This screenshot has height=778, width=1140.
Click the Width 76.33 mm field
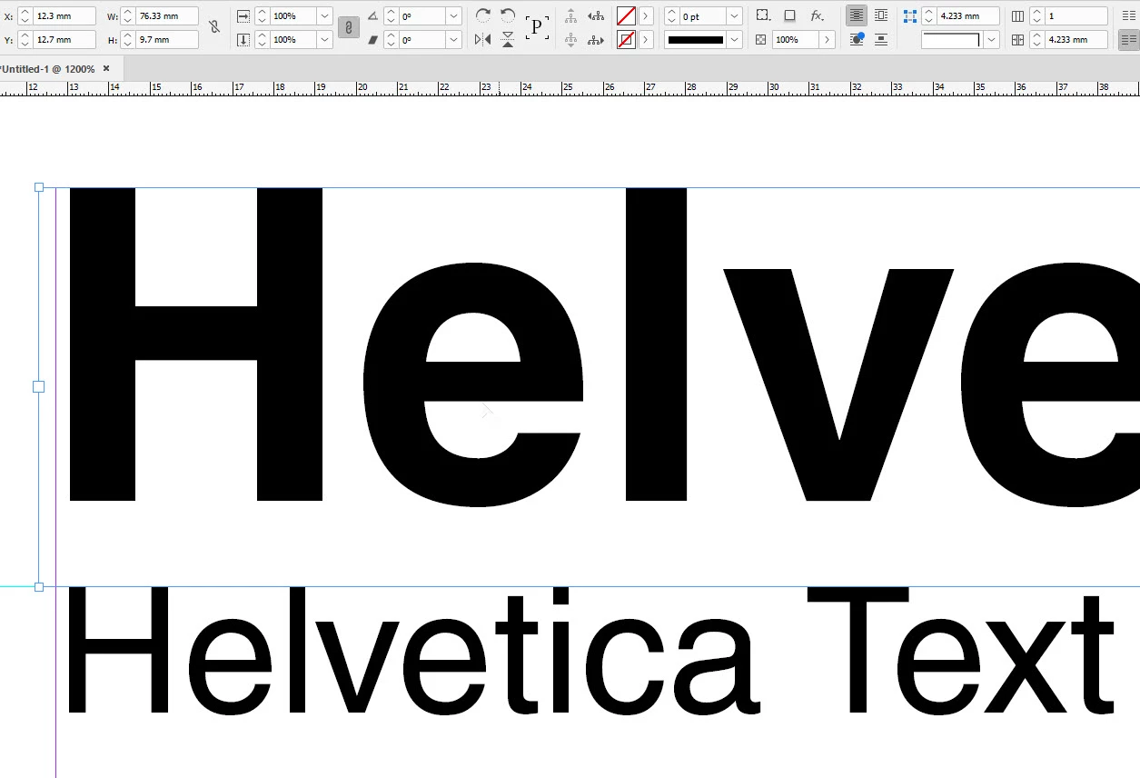(167, 16)
